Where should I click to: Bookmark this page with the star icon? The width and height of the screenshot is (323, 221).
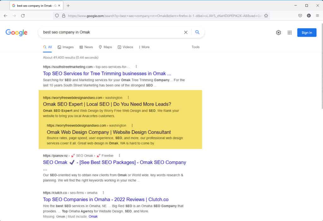pos(266,16)
